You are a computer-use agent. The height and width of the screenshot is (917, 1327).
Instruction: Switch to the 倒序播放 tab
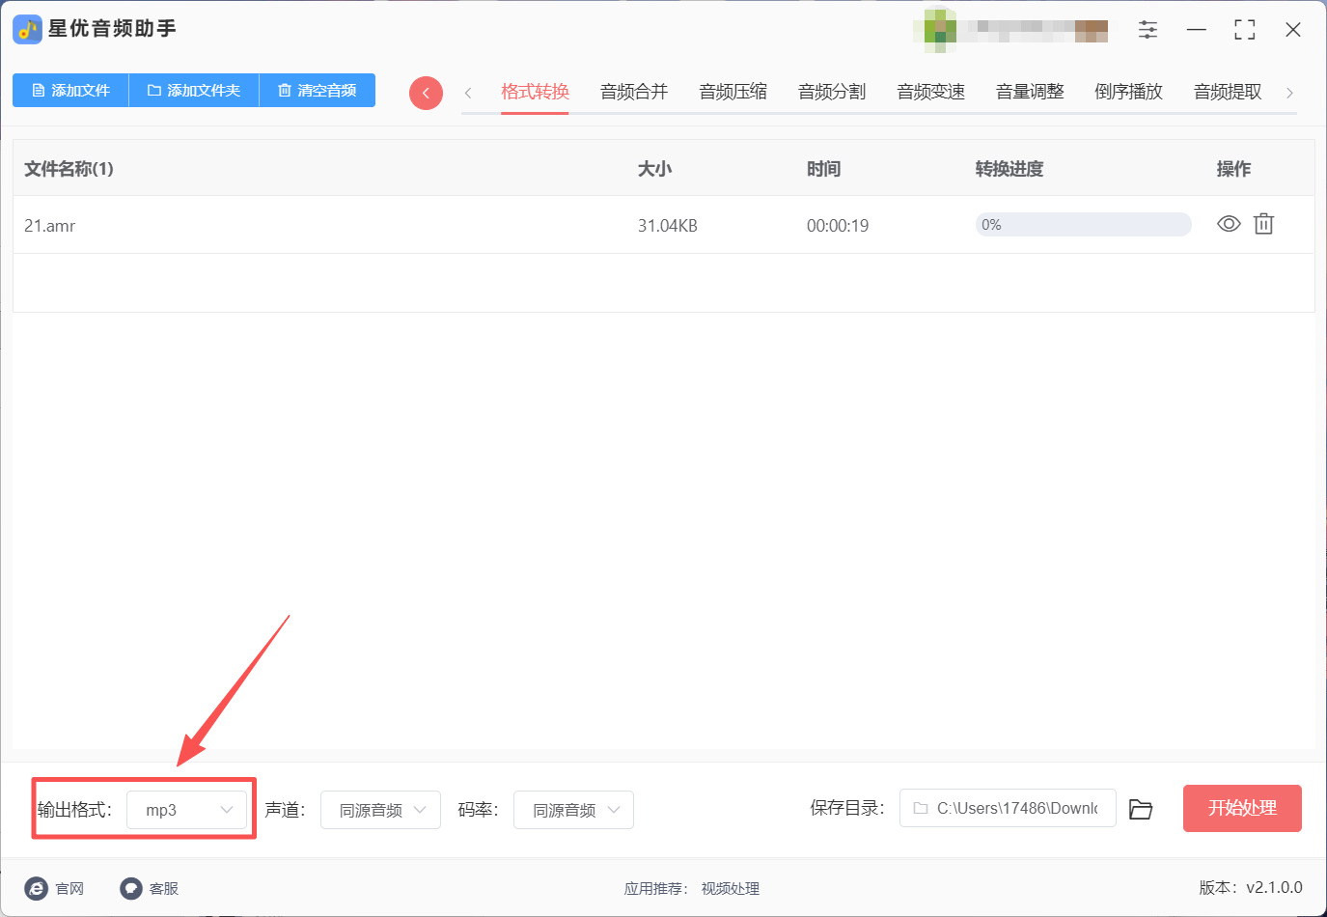(x=1129, y=92)
